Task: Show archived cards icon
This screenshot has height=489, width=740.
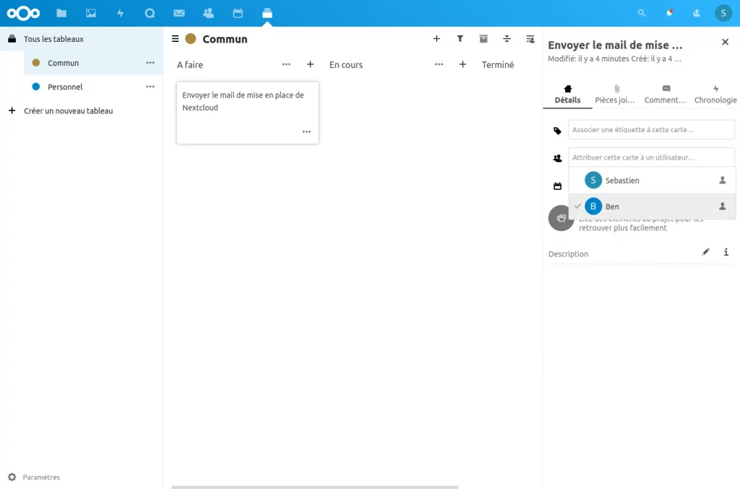Action: pos(483,39)
